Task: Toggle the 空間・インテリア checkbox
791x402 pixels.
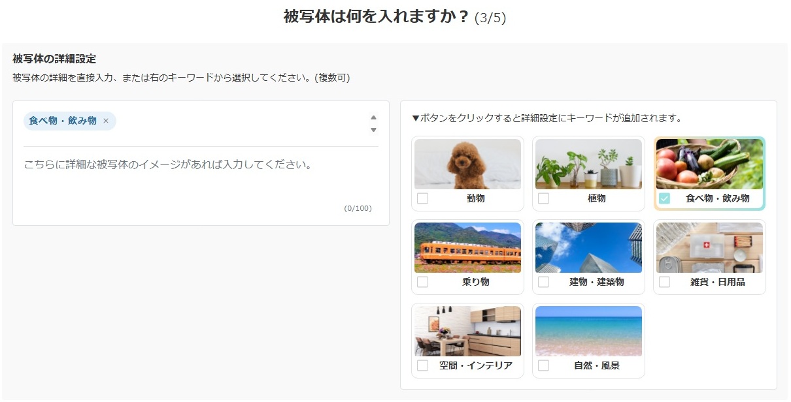Action: point(423,365)
